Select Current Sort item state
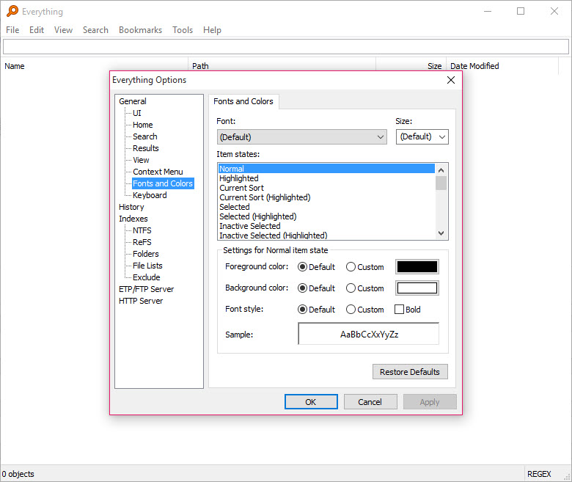This screenshot has height=482, width=572. pos(326,188)
